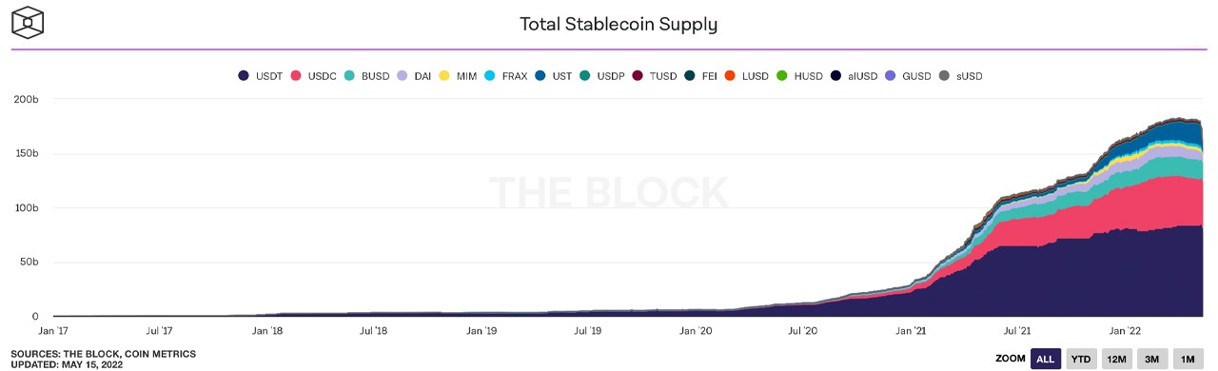Toggle the GUSD legend entry
This screenshot has width=1218, height=371.
pyautogui.click(x=908, y=75)
